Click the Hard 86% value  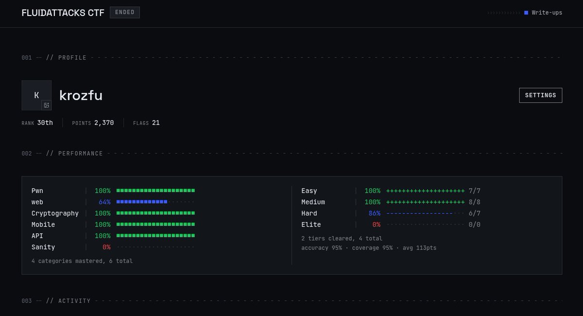[x=375, y=213]
